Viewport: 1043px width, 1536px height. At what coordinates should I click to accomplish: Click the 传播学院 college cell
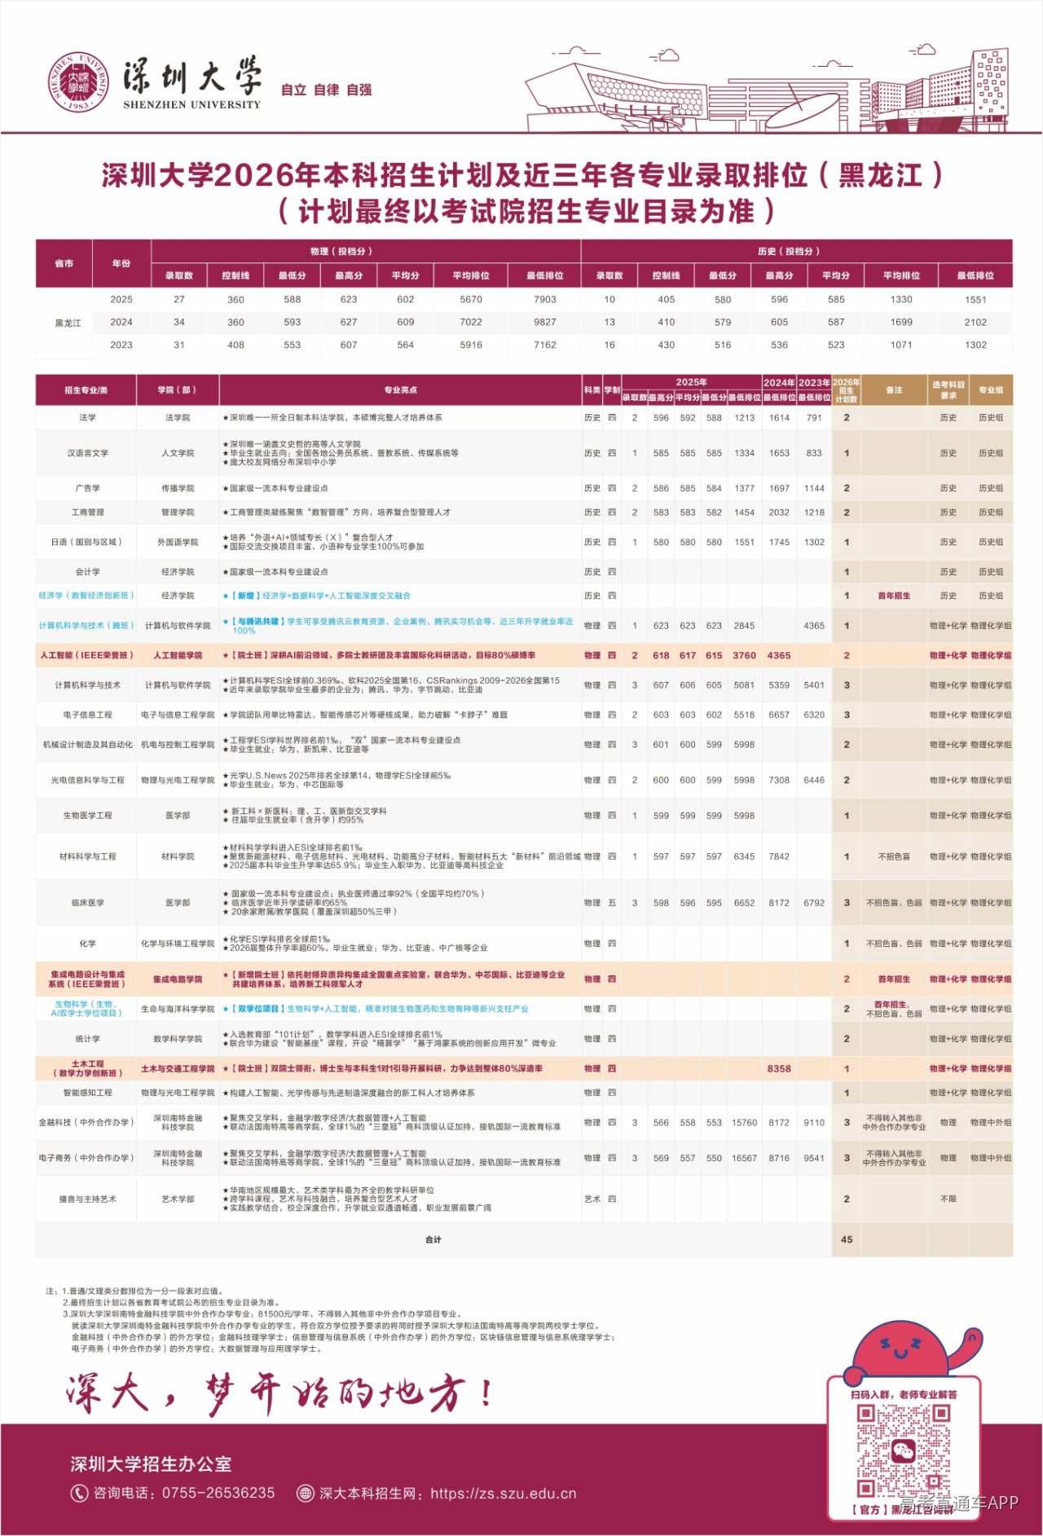point(178,488)
